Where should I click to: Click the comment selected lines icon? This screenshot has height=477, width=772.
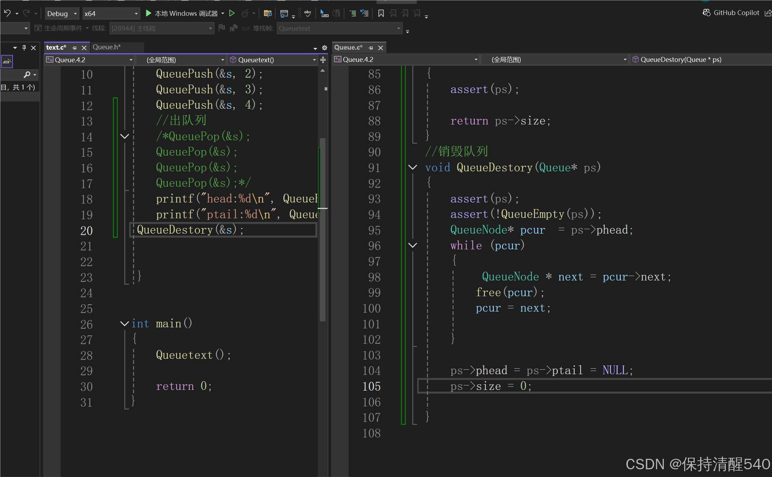353,13
